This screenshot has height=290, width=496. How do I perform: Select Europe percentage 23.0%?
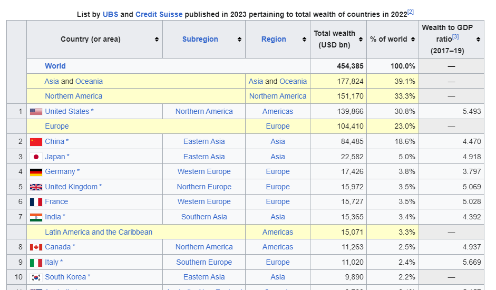coord(405,127)
